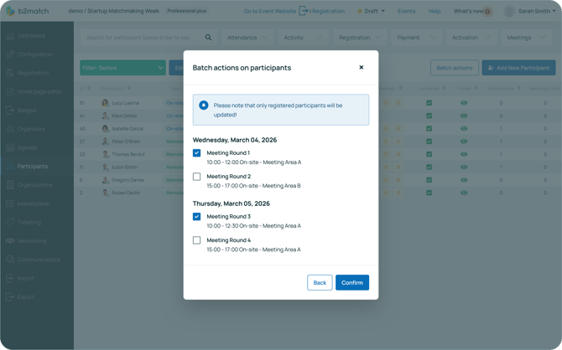562x350 pixels.
Task: Click the Badges sidebar icon
Action: pyautogui.click(x=10, y=111)
